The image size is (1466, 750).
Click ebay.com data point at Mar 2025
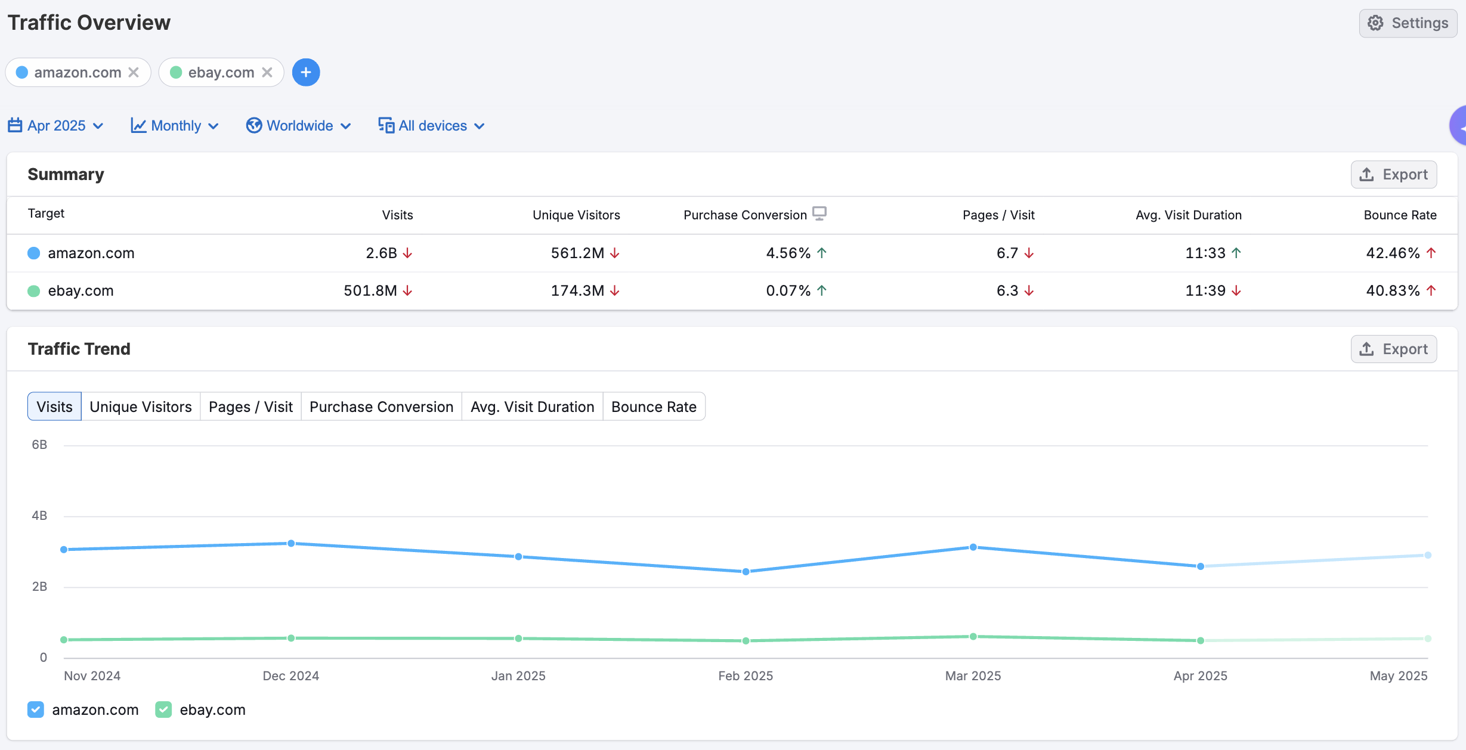(973, 636)
